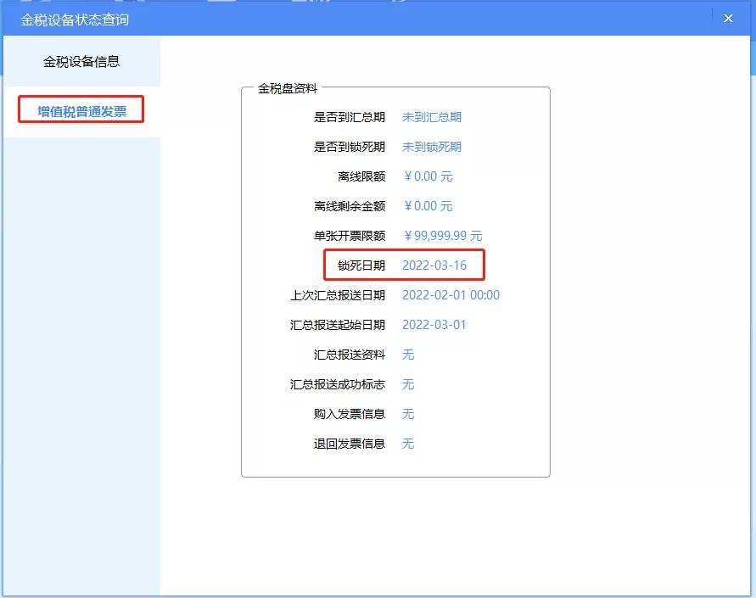Click the 是否到汇总期 field label
The width and height of the screenshot is (756, 598).
[x=350, y=117]
